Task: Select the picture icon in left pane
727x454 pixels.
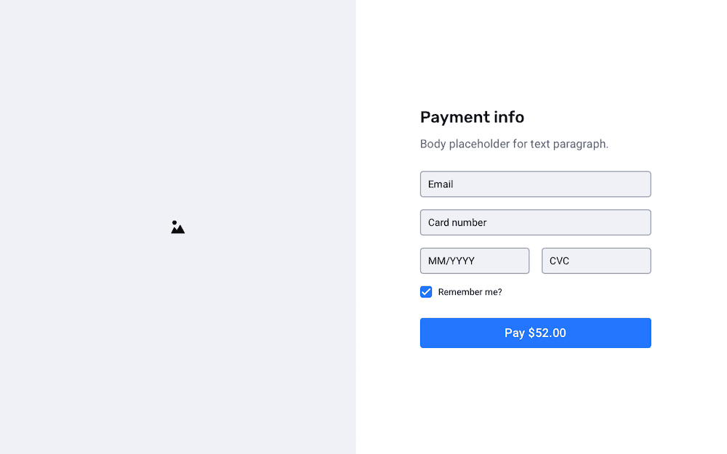Action: [177, 227]
